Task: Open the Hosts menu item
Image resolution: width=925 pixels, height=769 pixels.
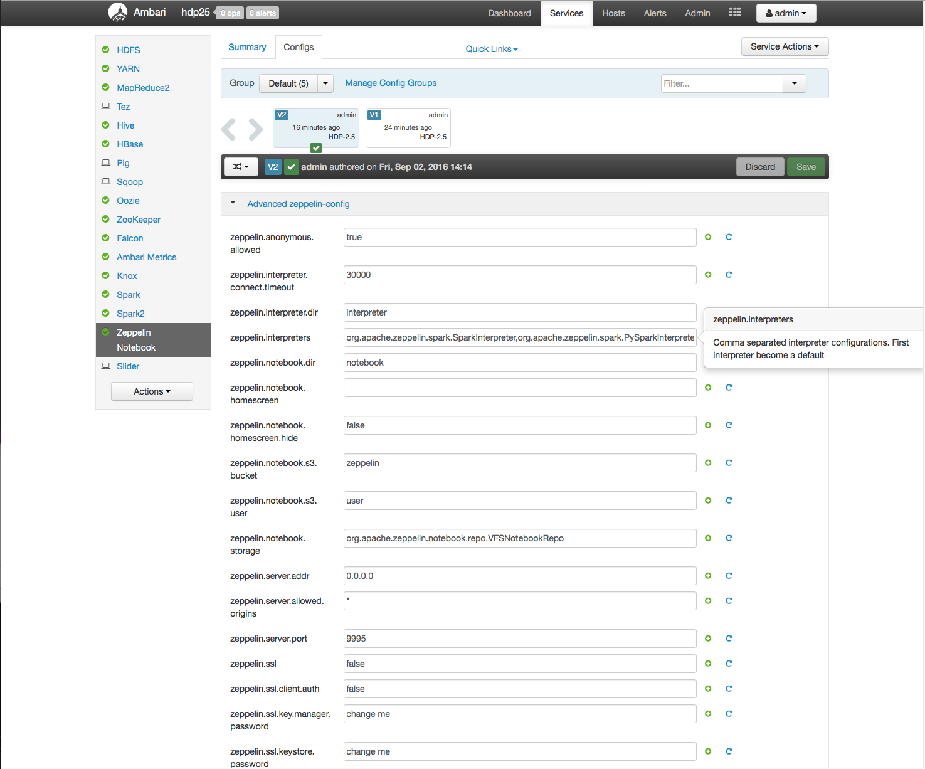Action: [x=613, y=13]
